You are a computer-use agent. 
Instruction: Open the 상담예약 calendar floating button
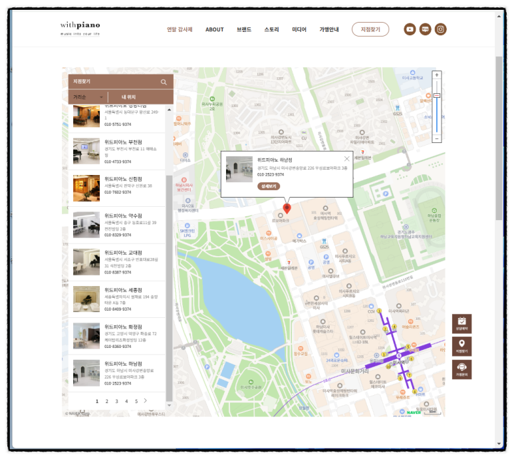tap(462, 323)
